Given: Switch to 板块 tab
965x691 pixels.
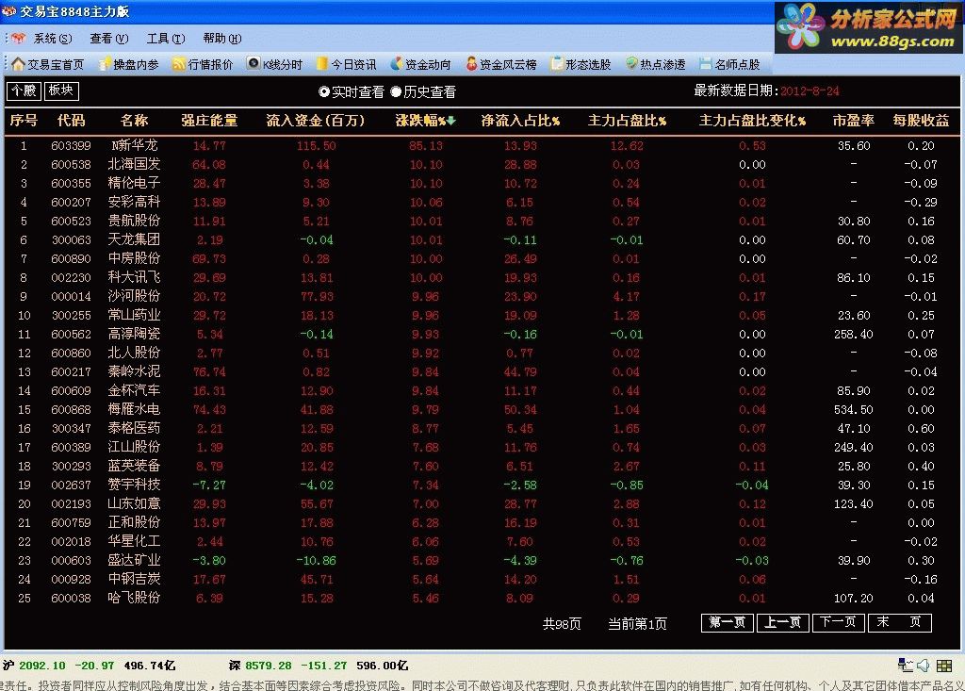Looking at the screenshot, I should (x=61, y=90).
